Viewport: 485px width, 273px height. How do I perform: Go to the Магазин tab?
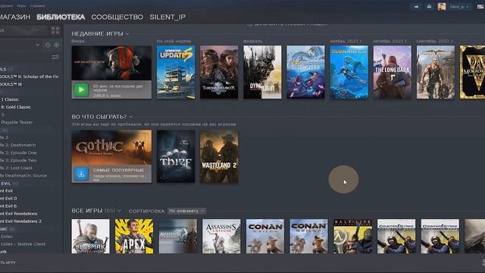click(x=15, y=17)
